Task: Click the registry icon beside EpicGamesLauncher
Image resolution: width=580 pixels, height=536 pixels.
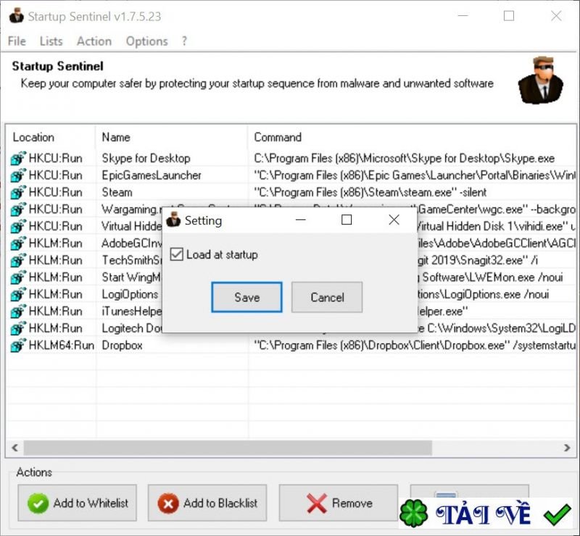Action: 18,175
